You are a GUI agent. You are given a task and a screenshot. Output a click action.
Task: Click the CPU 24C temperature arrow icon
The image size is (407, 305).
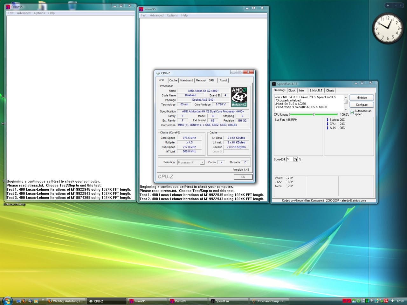point(328,124)
